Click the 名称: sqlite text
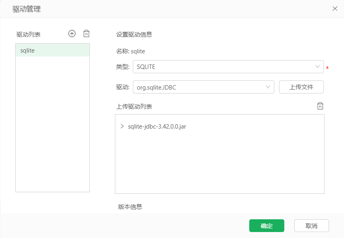The width and height of the screenshot is (344, 238). (x=130, y=51)
